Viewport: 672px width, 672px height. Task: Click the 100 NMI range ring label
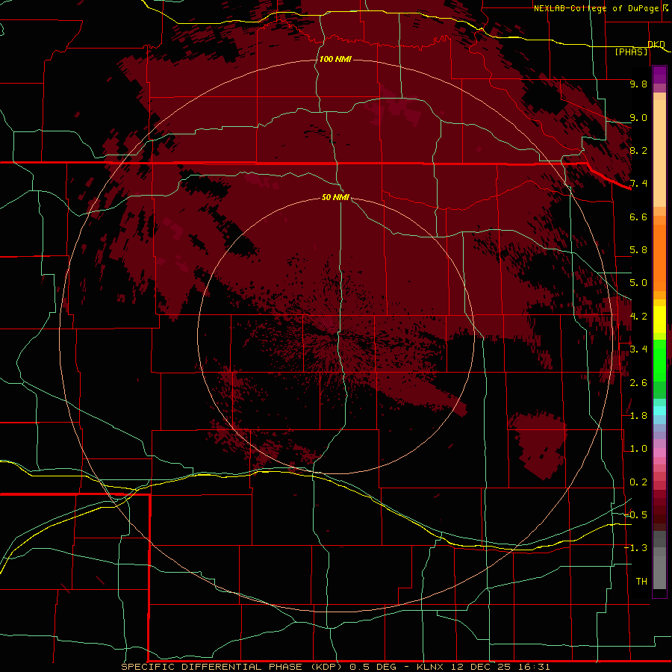click(335, 59)
